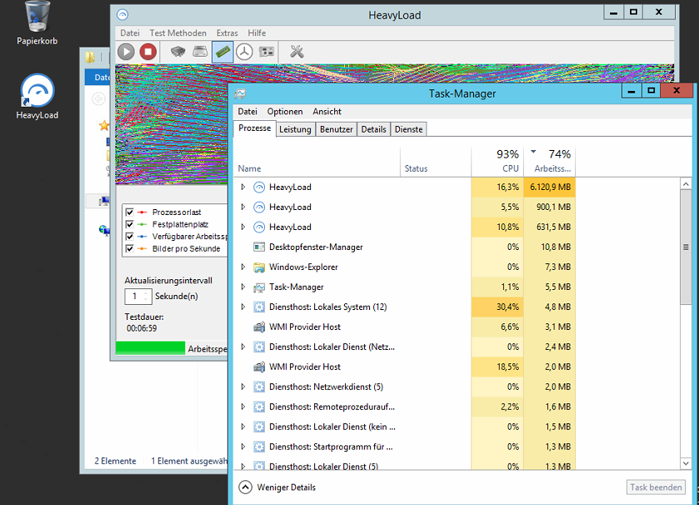
Task: Expand the HeavyLoad process using 900,1 MB
Action: click(x=243, y=207)
